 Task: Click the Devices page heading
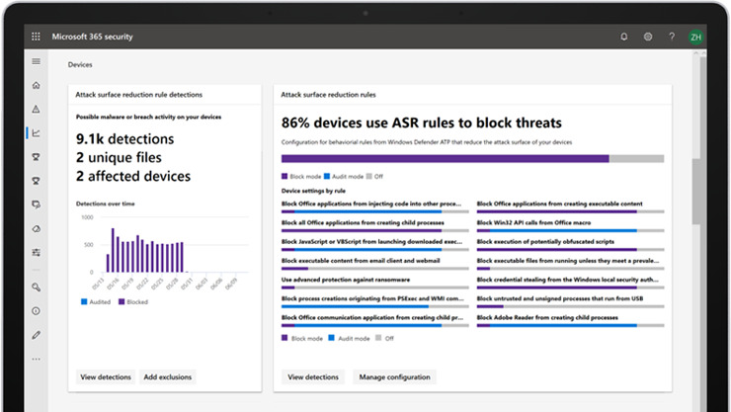coord(80,65)
